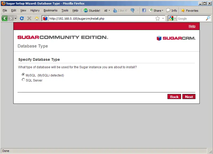This screenshot has width=213, height=154.
Task: Open the View menu
Action: coord(23,10)
